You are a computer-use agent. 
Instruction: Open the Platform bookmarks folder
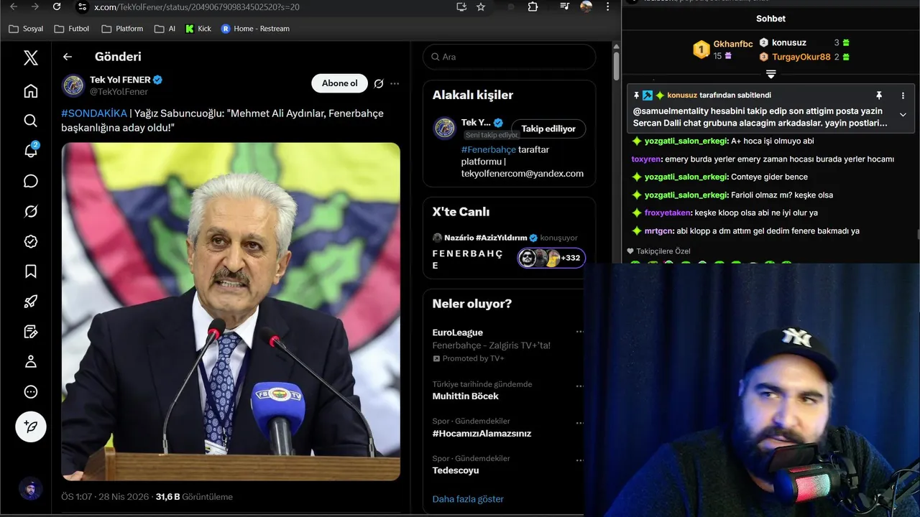(x=122, y=29)
